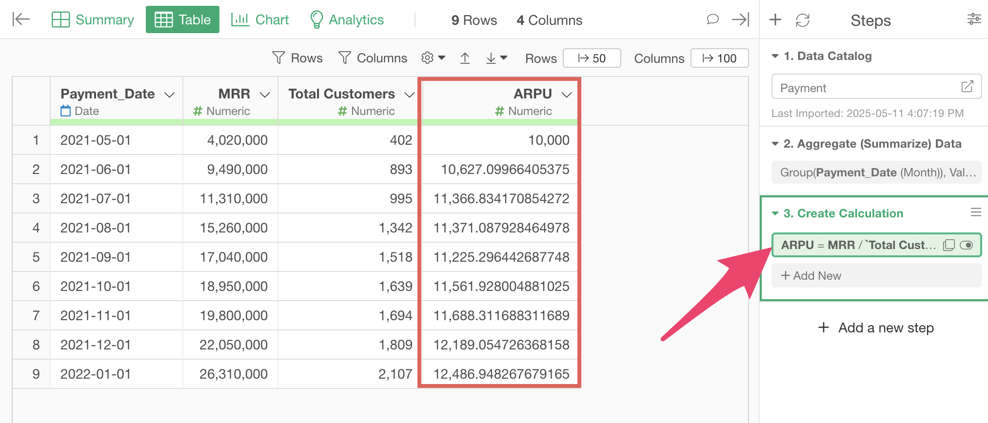Screen dimensions: 988x423
Task: Open the steps settings sliders icon
Action: 974,19
